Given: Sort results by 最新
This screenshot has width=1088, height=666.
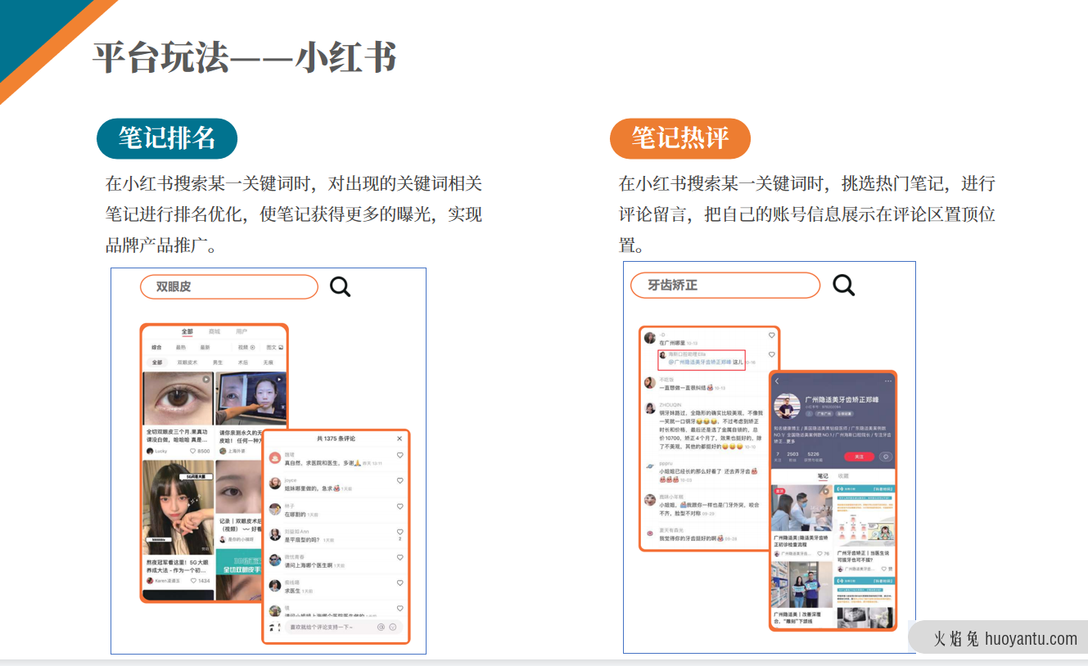Looking at the screenshot, I should (205, 347).
